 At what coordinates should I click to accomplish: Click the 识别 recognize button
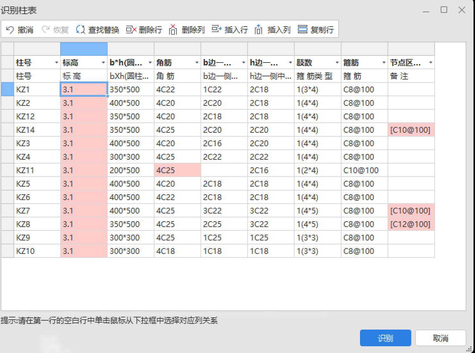click(x=385, y=338)
